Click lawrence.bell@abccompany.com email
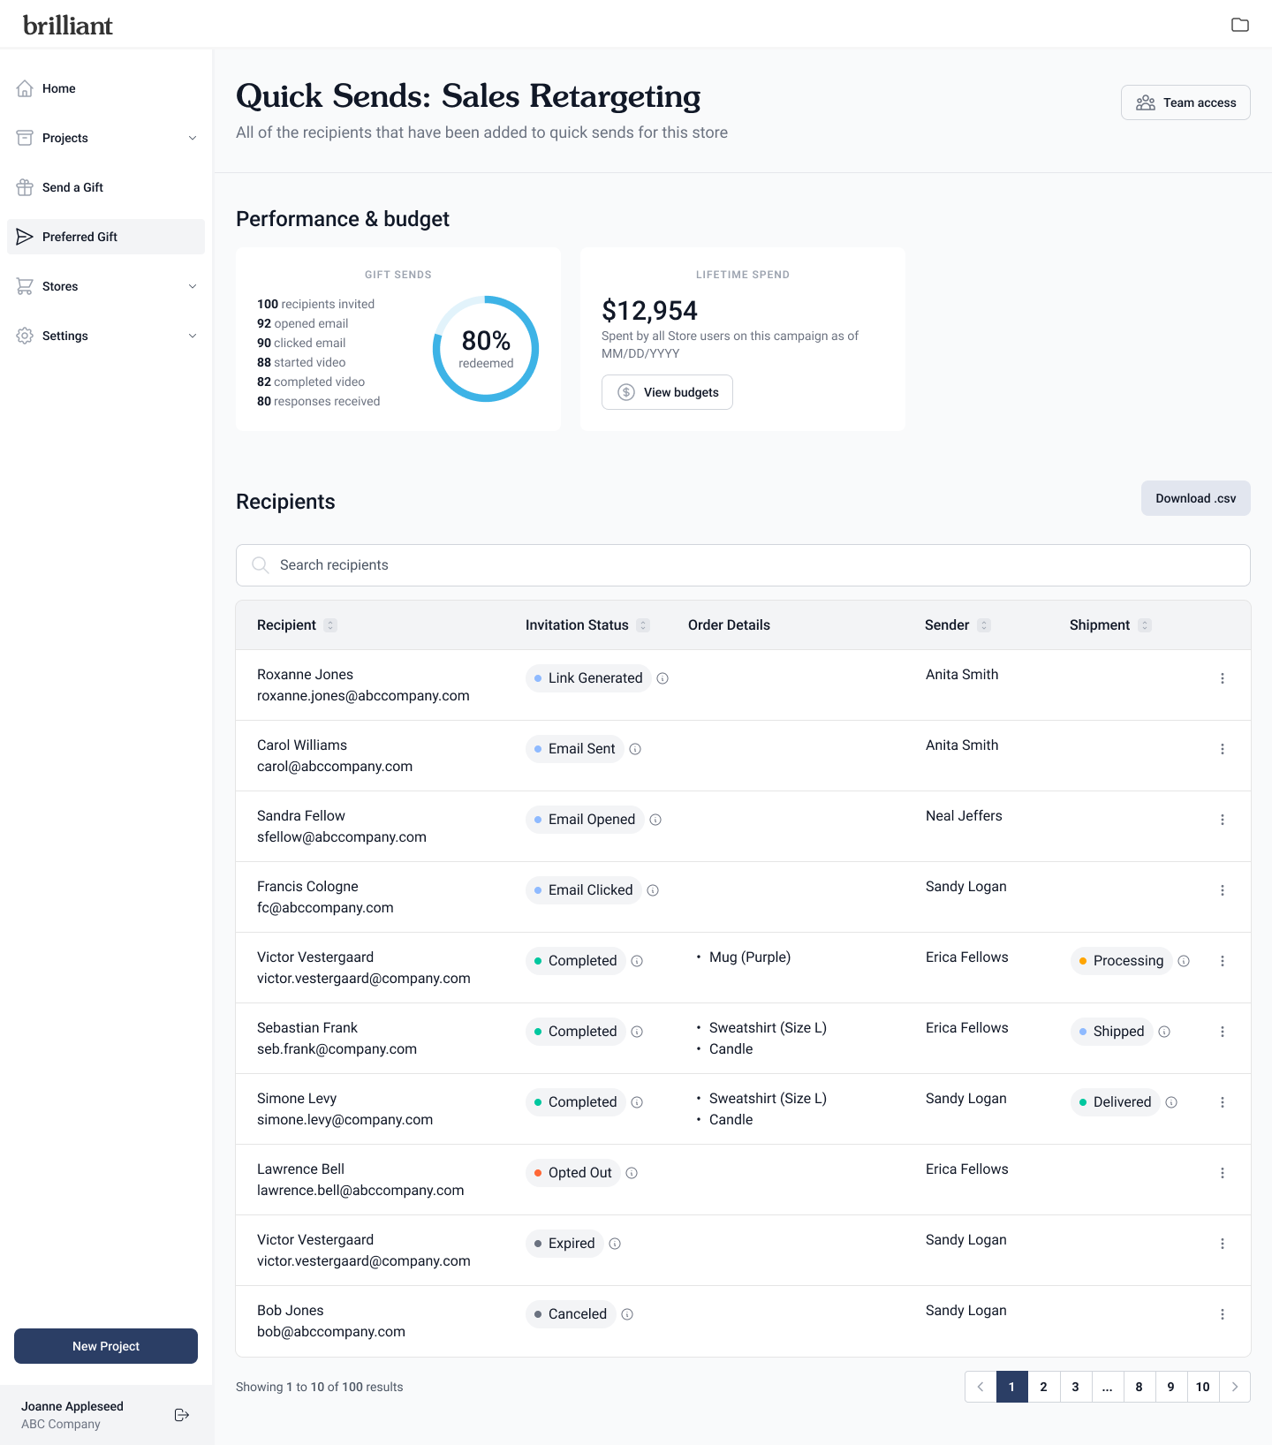This screenshot has height=1445, width=1272. pos(360,1191)
